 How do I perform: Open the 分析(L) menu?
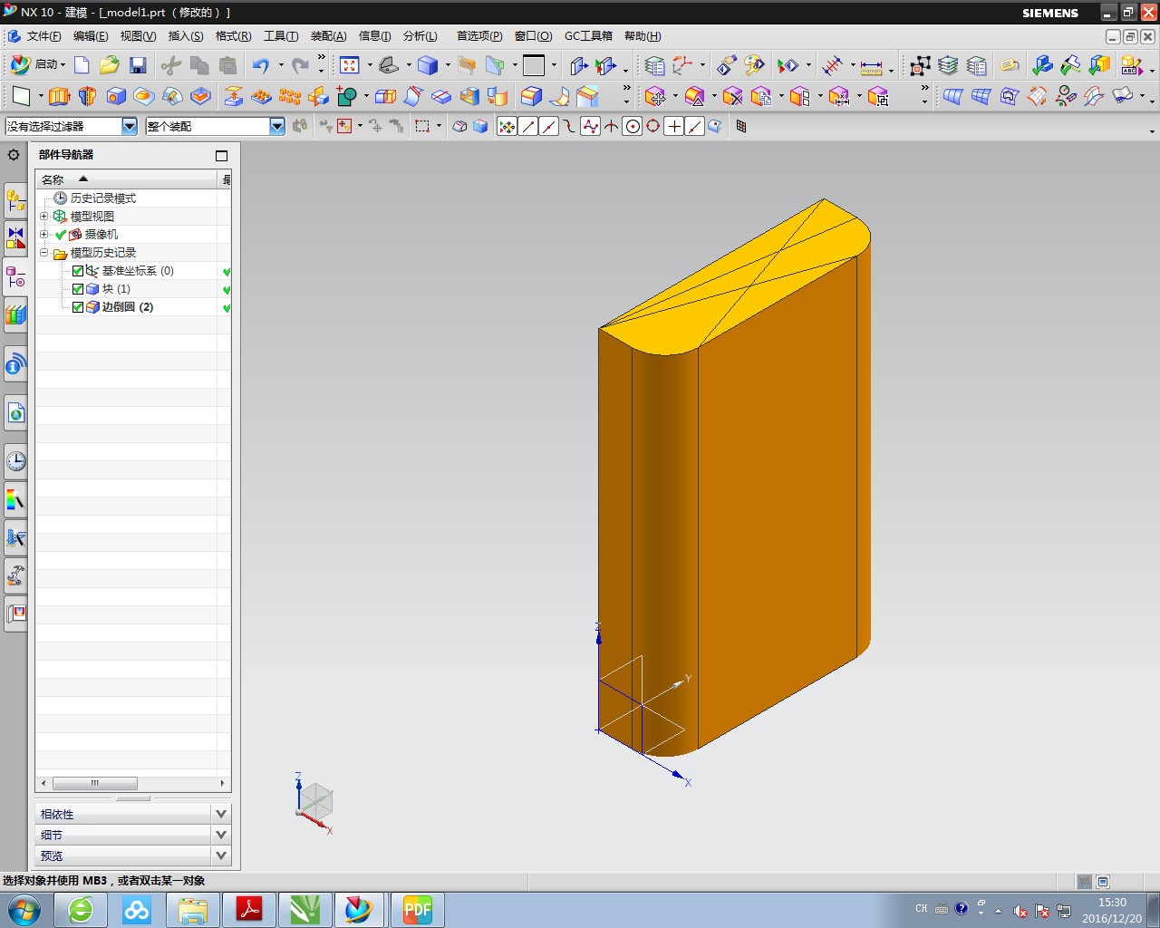[x=420, y=36]
